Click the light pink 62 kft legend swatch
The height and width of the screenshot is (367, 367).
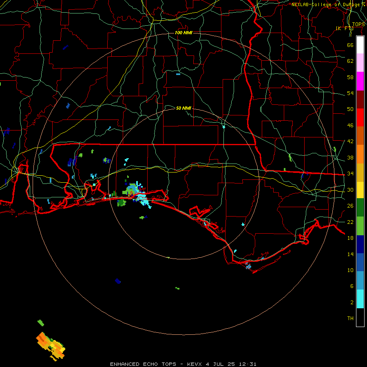click(360, 62)
